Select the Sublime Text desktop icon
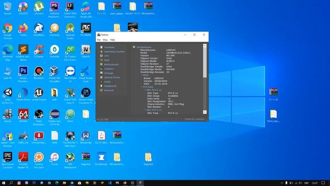Image resolution: width=330 pixels, height=186 pixels. pyautogui.click(x=23, y=53)
